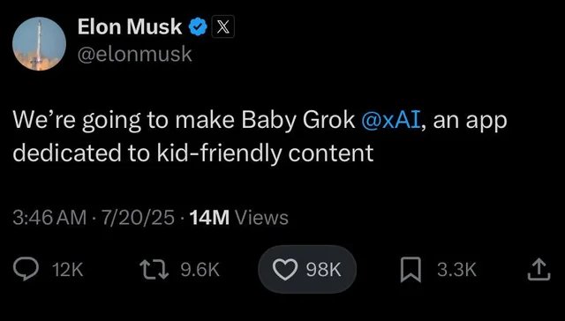
Task: Click the 9.6K reposts count
Action: [200, 270]
